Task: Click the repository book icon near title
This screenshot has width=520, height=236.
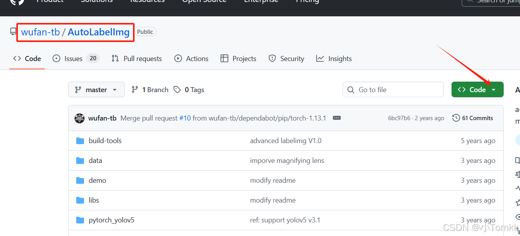Action: (x=14, y=32)
